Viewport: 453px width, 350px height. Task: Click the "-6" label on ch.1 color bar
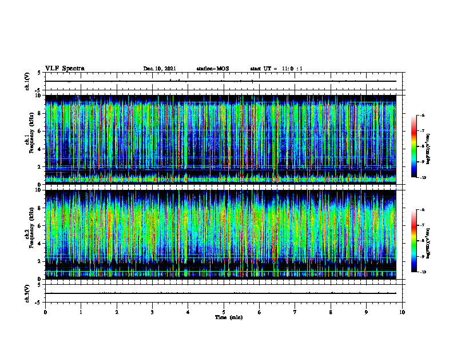[x=422, y=116]
